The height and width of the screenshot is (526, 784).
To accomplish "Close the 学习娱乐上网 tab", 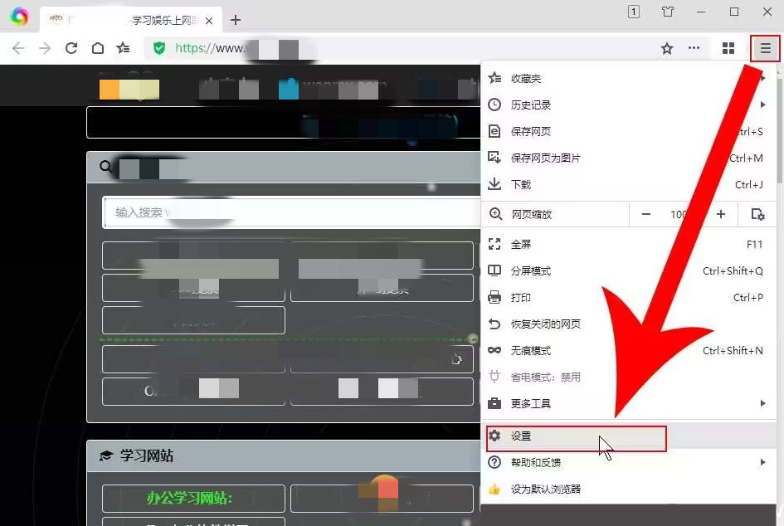I will coord(209,21).
